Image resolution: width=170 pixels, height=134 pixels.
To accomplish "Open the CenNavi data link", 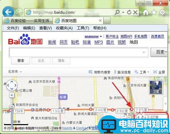I will (x=82, y=128).
